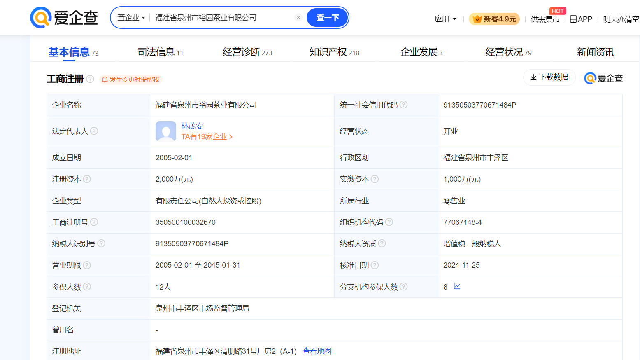This screenshot has height=360, width=640.
Task: Expand the 应用 dropdown menu
Action: (x=445, y=19)
